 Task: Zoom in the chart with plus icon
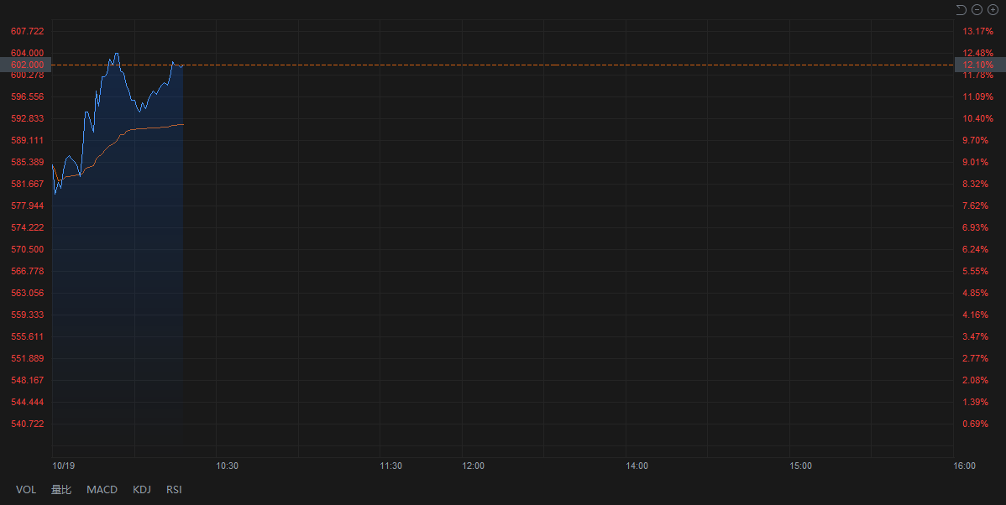coord(993,9)
